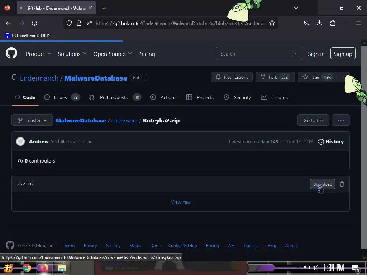Open the footer Contact GitHub link

pyautogui.click(x=182, y=246)
